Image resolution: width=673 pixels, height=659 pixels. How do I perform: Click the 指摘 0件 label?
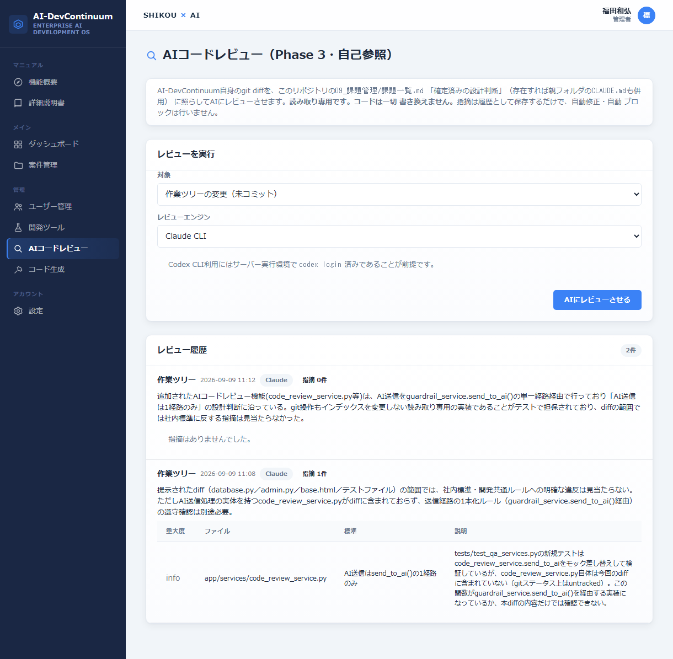(314, 380)
